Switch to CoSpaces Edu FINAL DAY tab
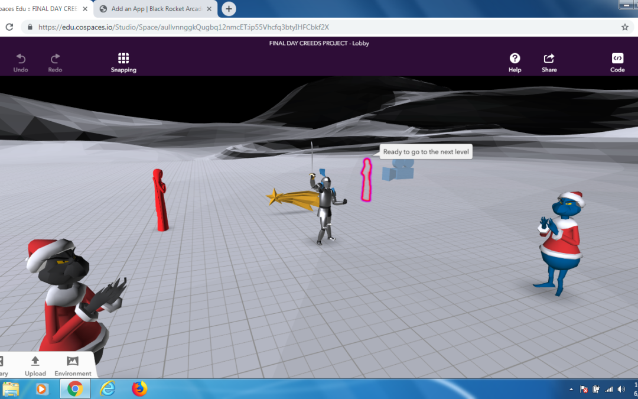This screenshot has height=399, width=638. tap(45, 9)
